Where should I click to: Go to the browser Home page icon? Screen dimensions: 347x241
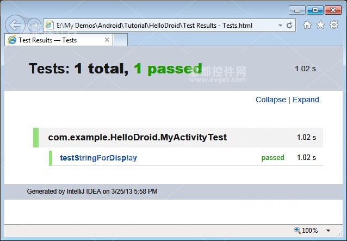tap(307, 25)
